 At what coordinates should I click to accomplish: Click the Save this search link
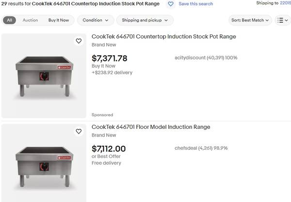tap(195, 4)
